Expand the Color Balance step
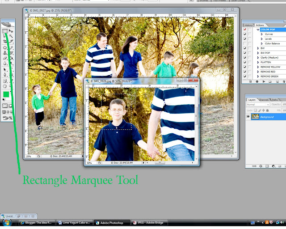This screenshot has height=229, width=286. tap(262, 43)
